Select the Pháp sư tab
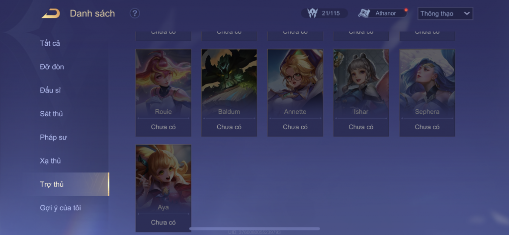The height and width of the screenshot is (235, 509). [x=54, y=137]
